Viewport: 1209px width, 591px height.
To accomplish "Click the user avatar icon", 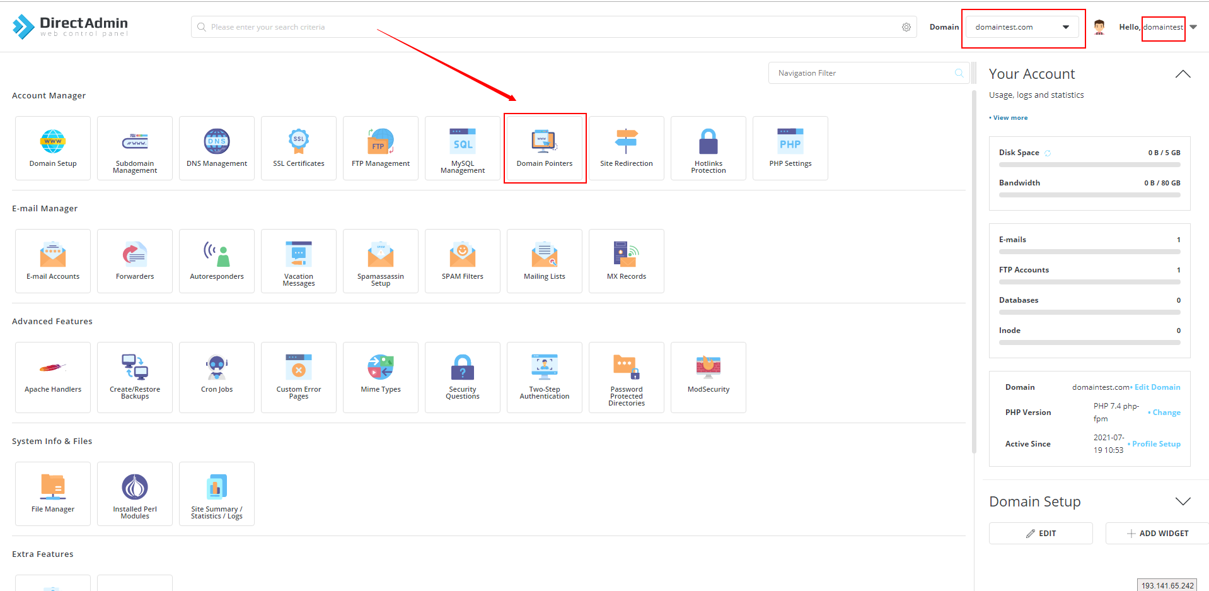I will tap(1099, 27).
